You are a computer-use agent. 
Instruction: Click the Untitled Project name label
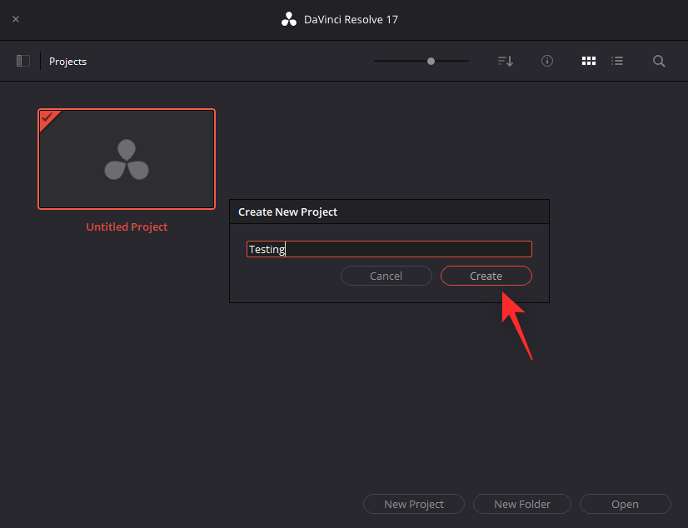click(x=127, y=227)
